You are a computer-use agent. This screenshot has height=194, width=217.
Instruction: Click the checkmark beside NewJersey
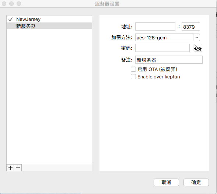coord(11,20)
